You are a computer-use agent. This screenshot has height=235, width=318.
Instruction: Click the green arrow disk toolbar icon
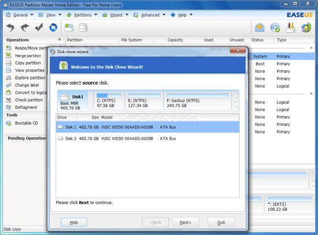[x=69, y=27]
